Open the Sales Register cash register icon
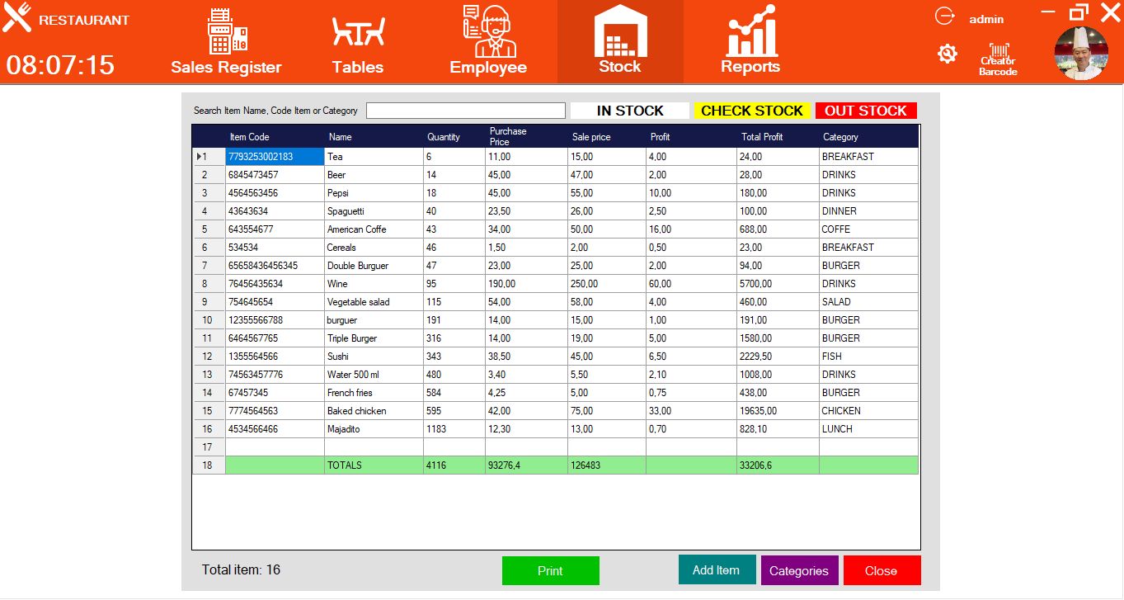 [227, 31]
